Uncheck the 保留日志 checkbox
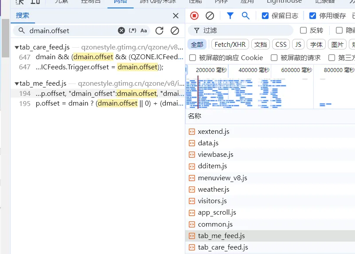Viewport: 355px width, 254px height. tap(265, 16)
